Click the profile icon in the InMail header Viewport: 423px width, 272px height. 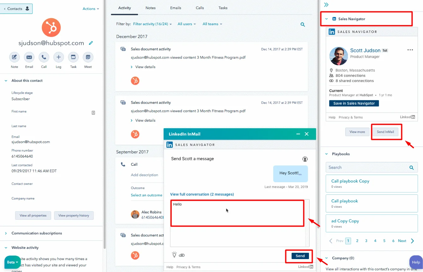click(x=305, y=159)
